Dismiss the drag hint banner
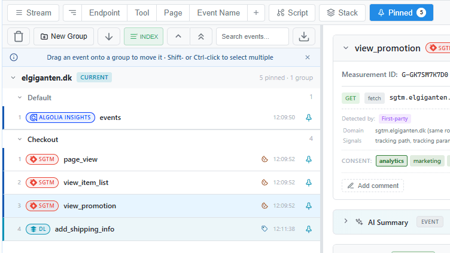Image resolution: width=450 pixels, height=253 pixels. tap(308, 57)
